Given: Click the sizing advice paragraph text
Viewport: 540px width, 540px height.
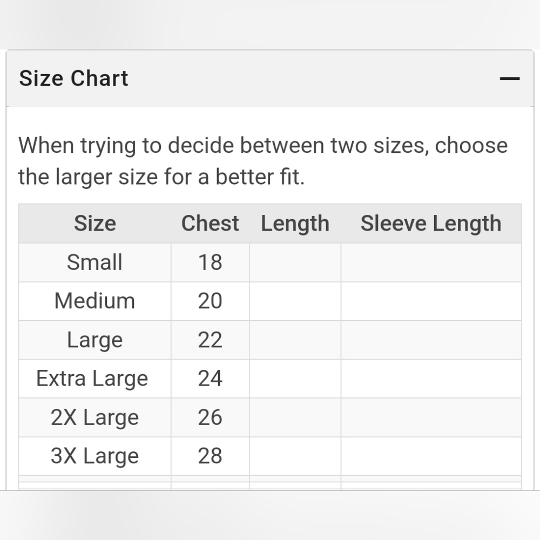Looking at the screenshot, I should [x=263, y=161].
